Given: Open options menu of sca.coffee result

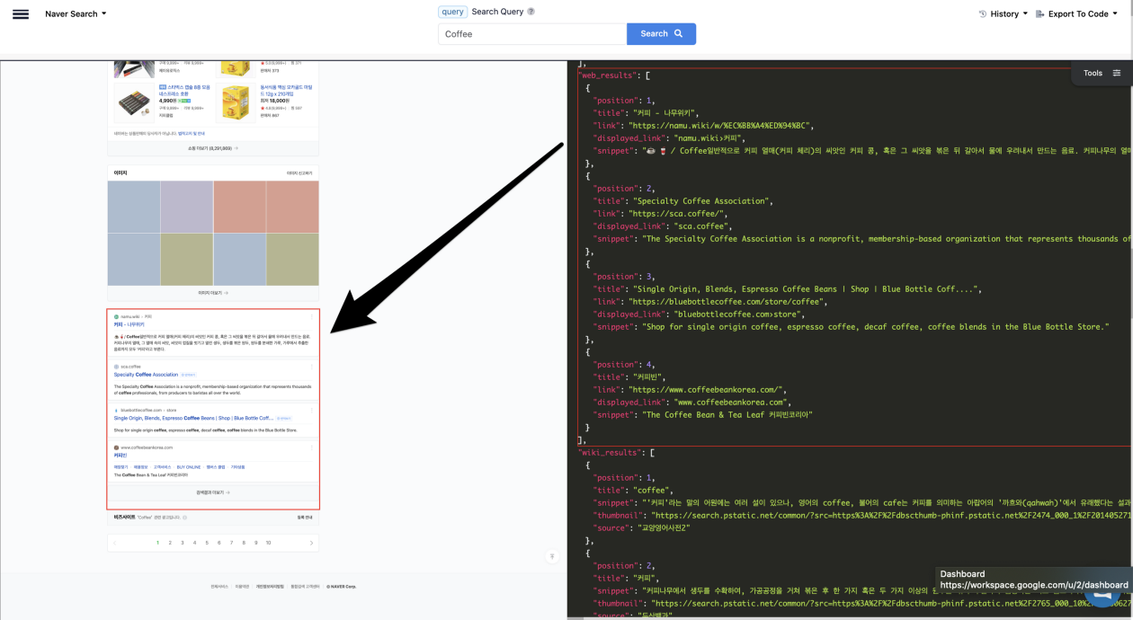Looking at the screenshot, I should tap(312, 367).
